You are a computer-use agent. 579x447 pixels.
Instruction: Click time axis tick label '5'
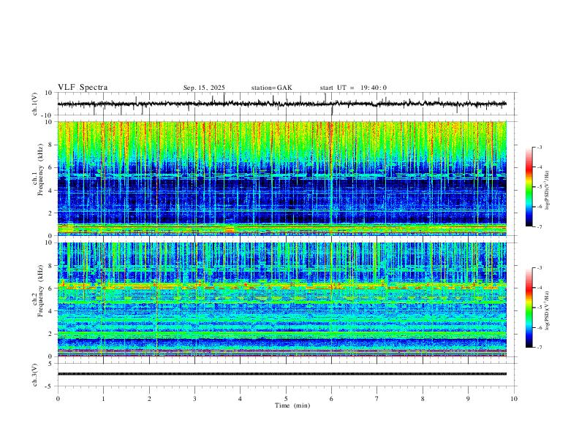pyautogui.click(x=286, y=399)
